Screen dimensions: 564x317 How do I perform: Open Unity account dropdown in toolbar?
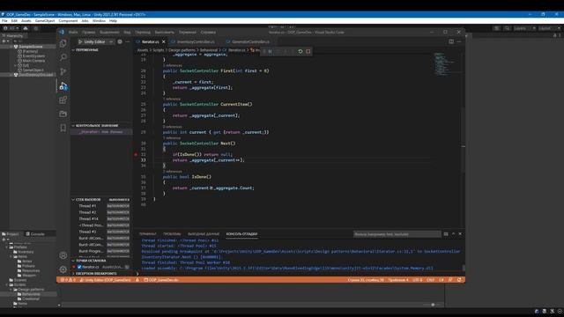[11, 28]
